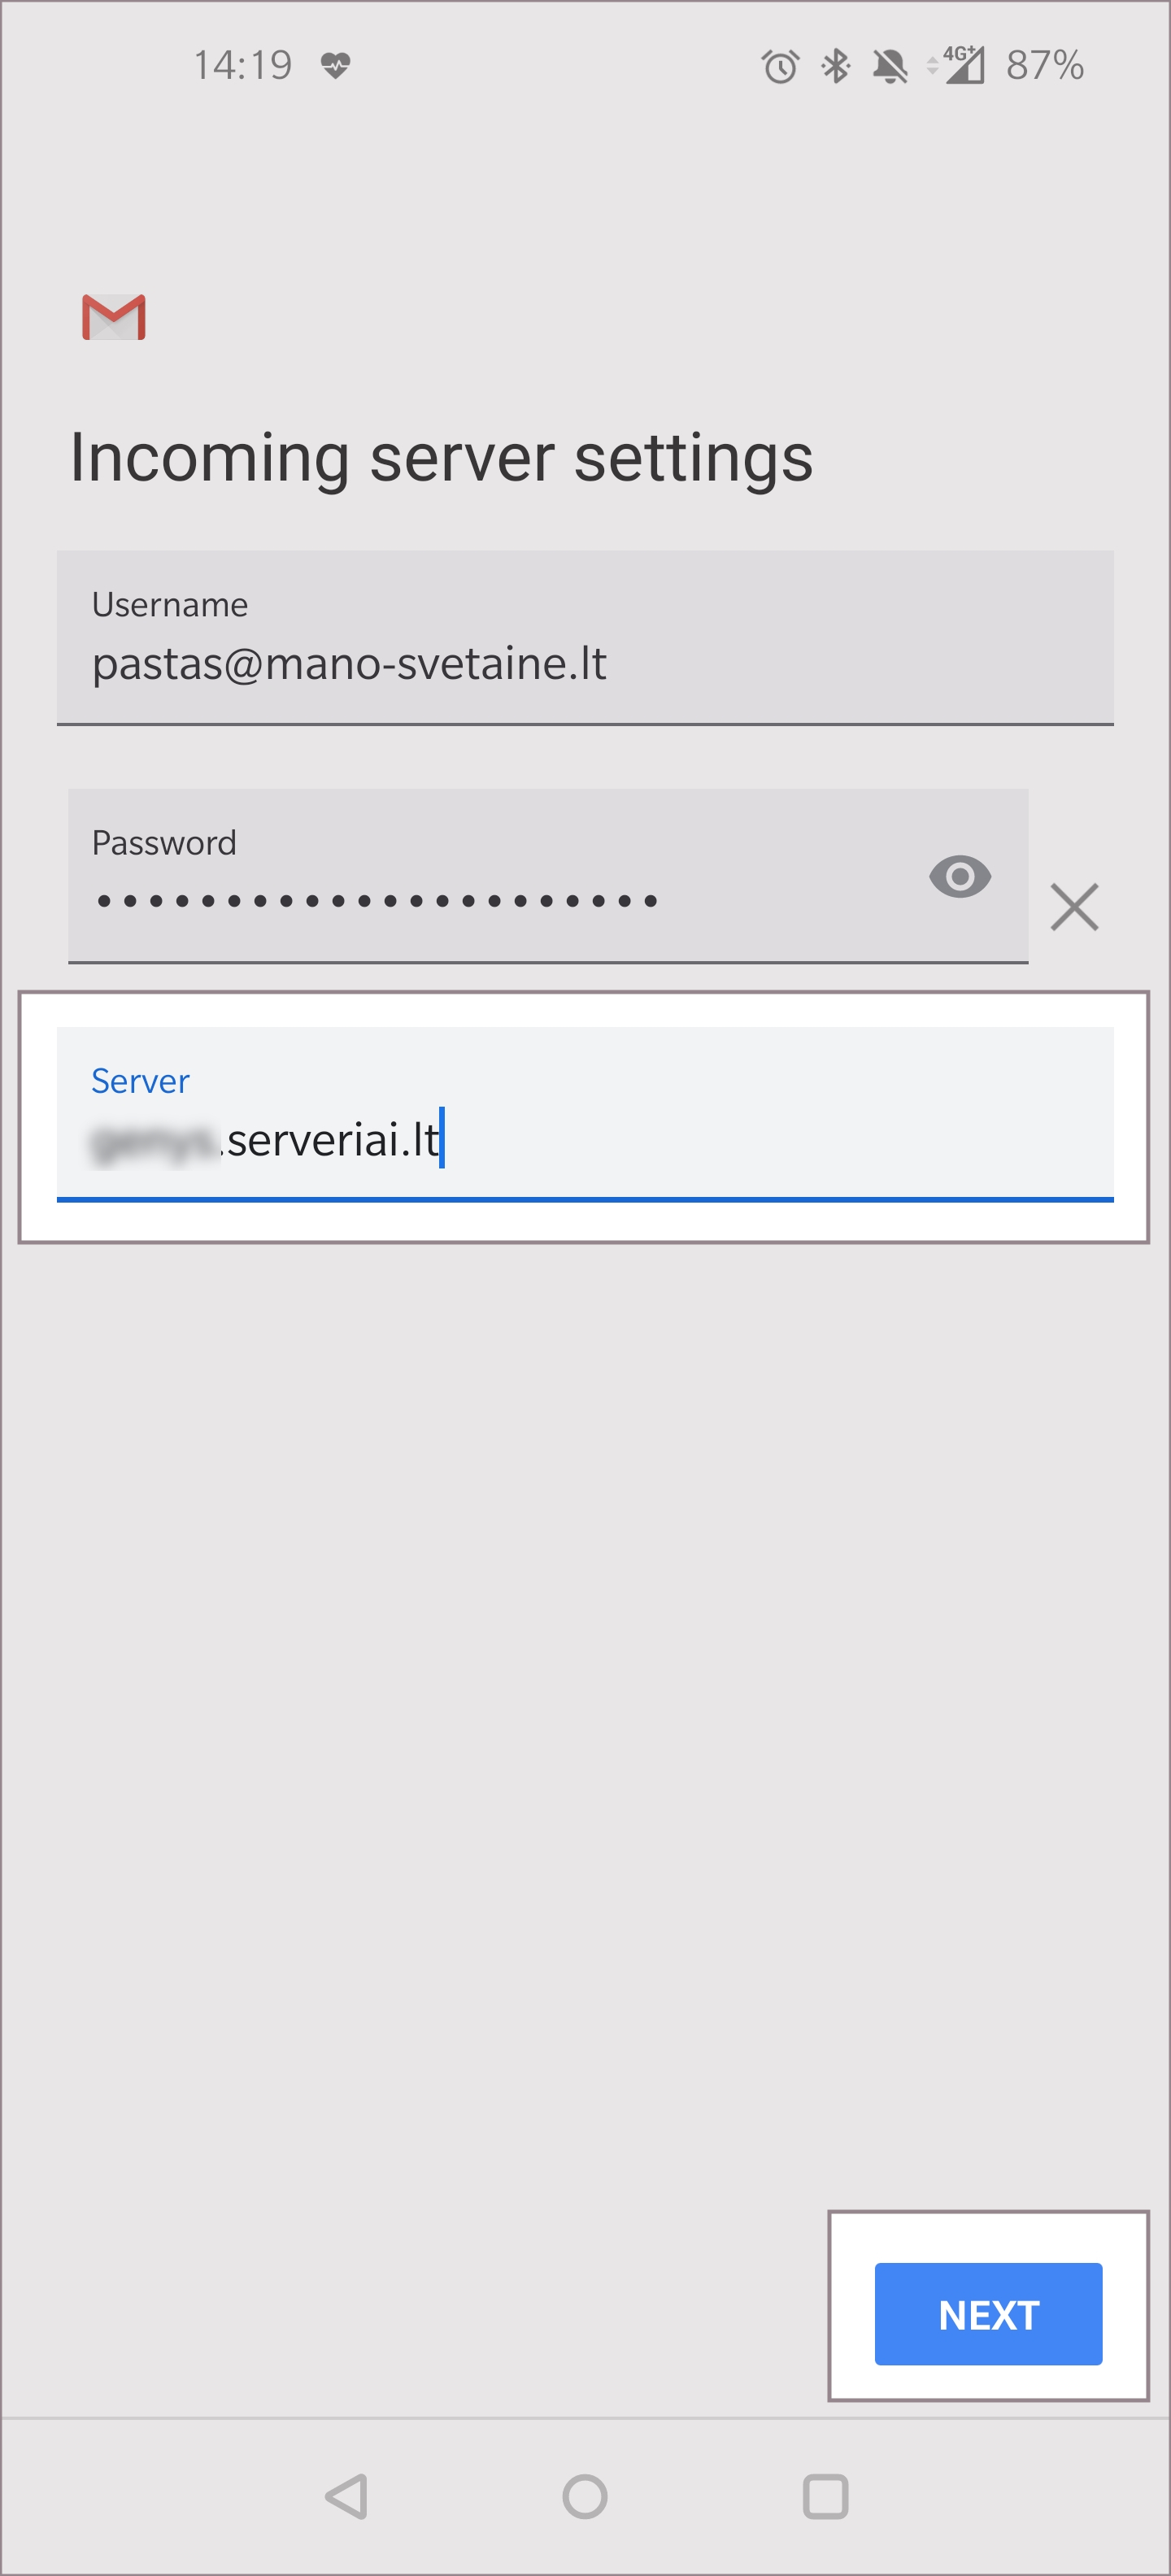Screen dimensions: 1171x2576
Task: Tap the heart-rate icon in status bar
Action: [x=336, y=66]
